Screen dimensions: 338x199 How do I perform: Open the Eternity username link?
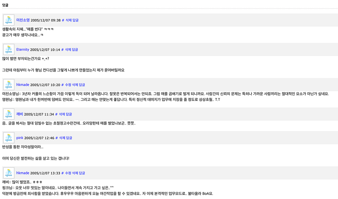(22, 49)
